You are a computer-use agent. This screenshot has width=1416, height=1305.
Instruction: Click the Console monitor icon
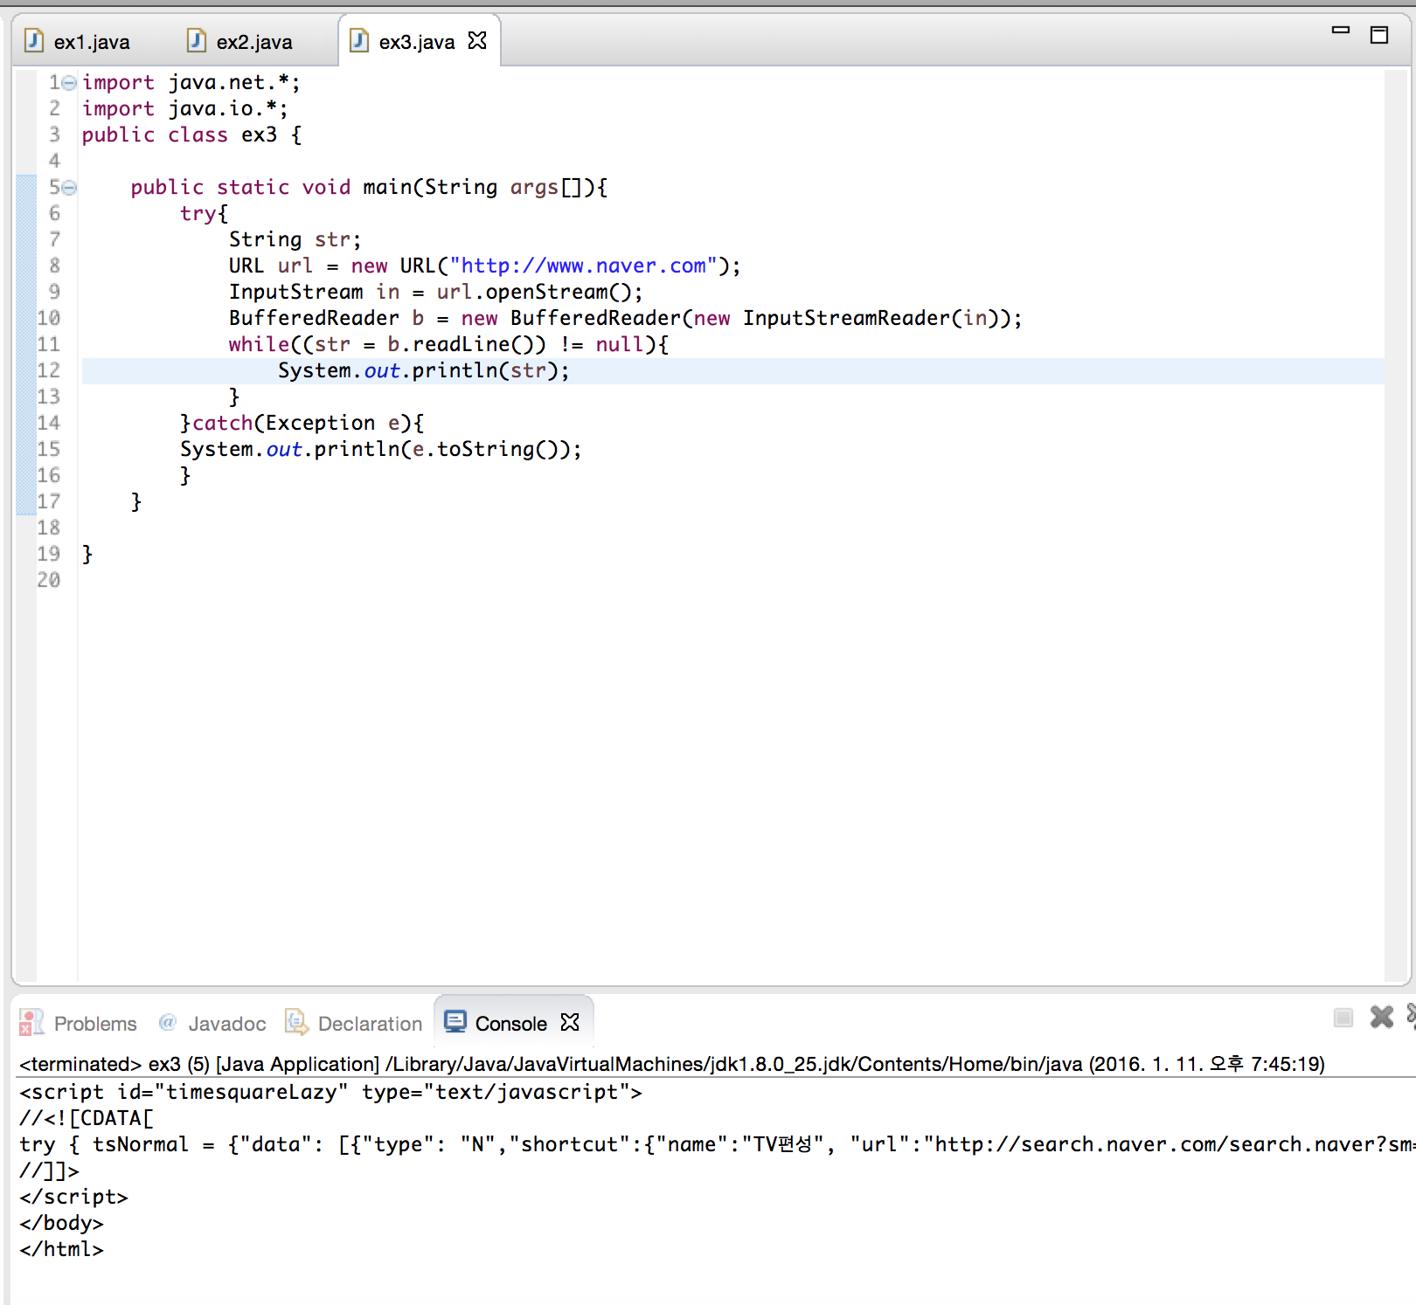455,1021
